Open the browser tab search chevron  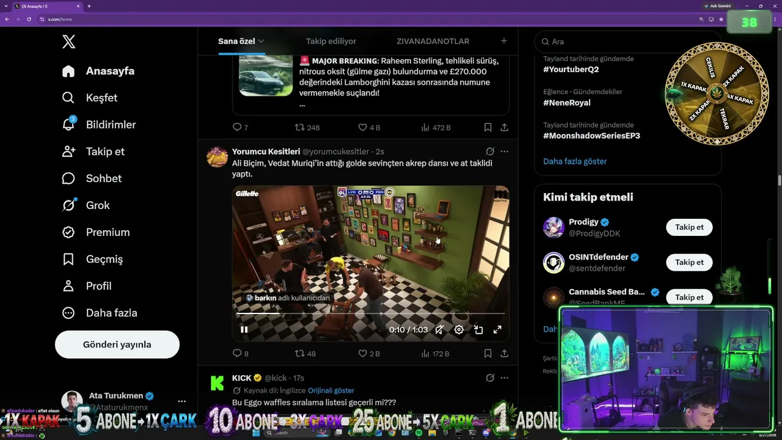[5, 6]
